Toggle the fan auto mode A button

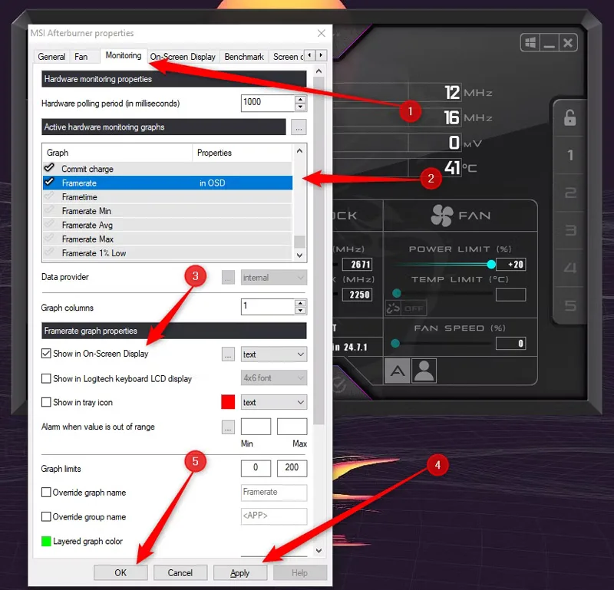tap(398, 371)
